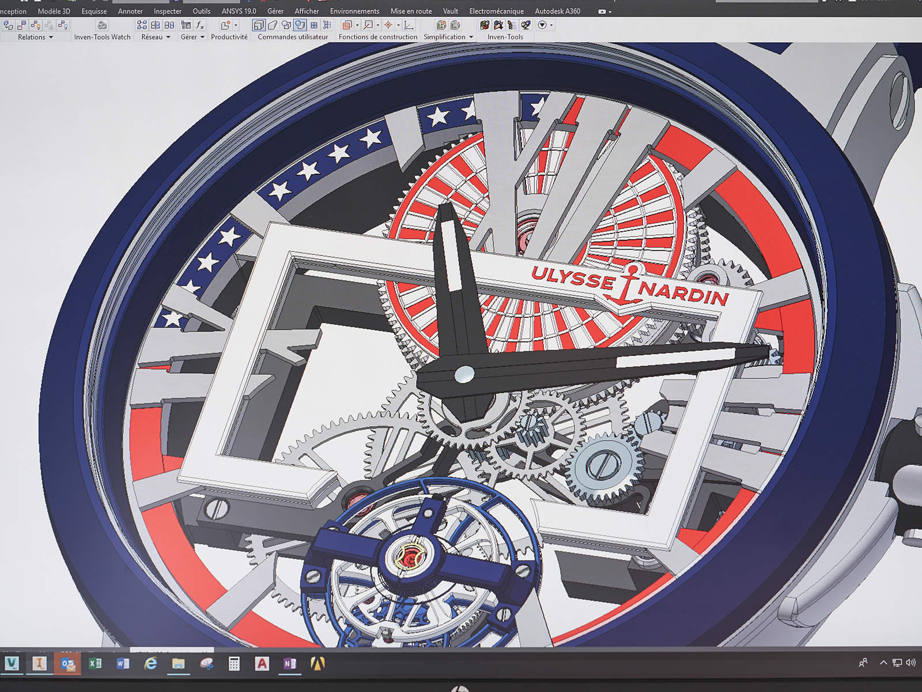Open the Gérer ribbon tab
Image resolution: width=922 pixels, height=692 pixels.
[275, 11]
